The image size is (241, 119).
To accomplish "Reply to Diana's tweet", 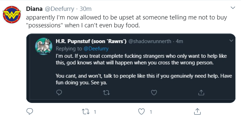I will pos(30,111).
